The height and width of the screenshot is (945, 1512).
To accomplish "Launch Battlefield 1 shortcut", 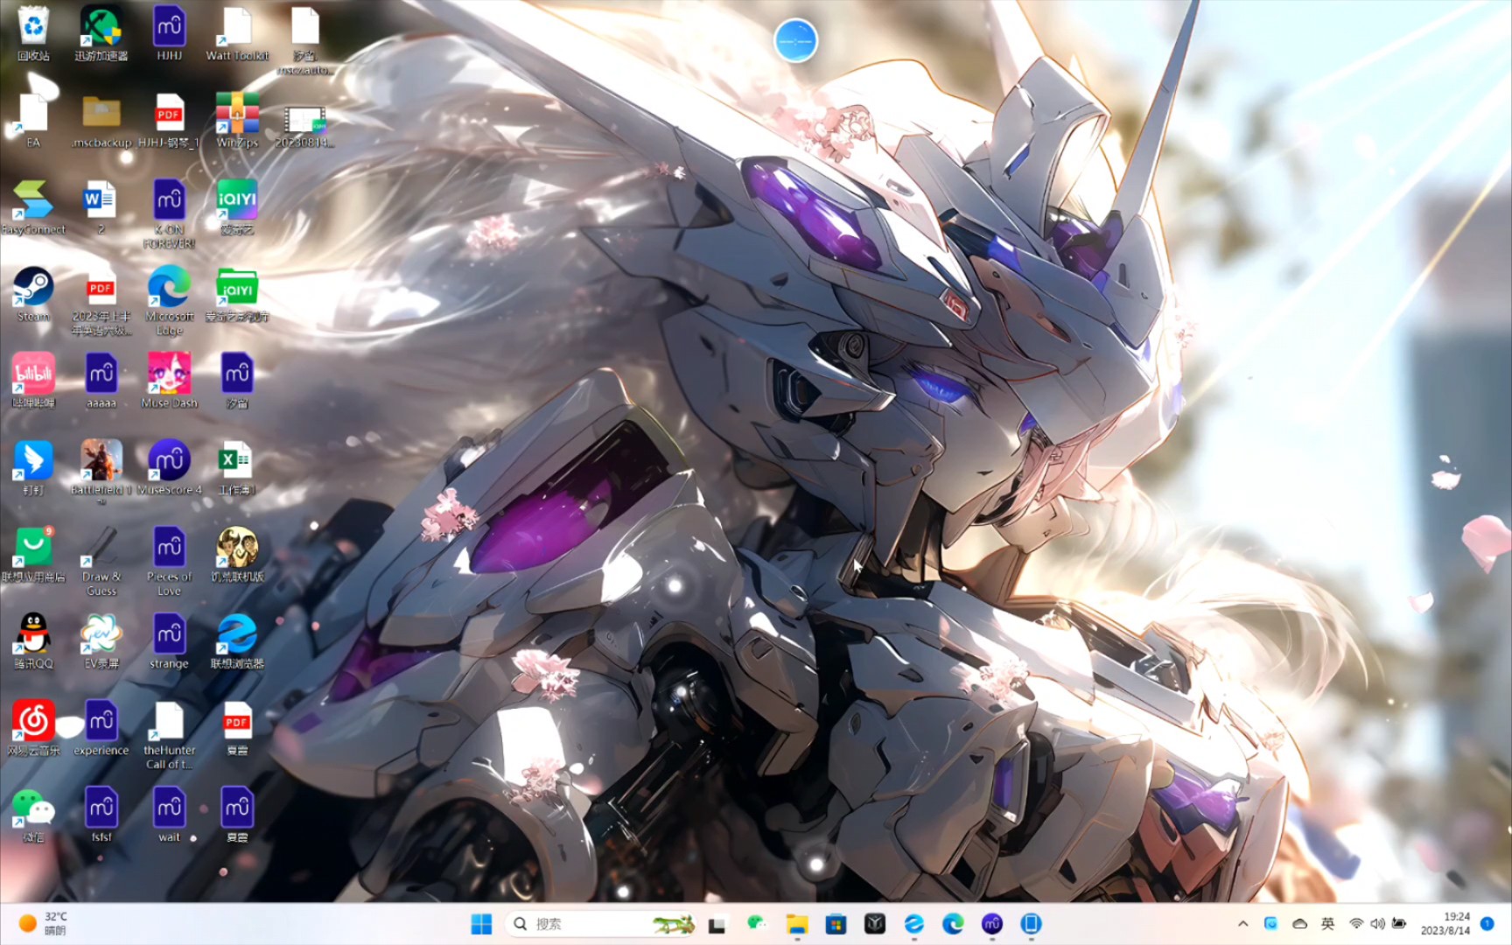I will point(101,471).
